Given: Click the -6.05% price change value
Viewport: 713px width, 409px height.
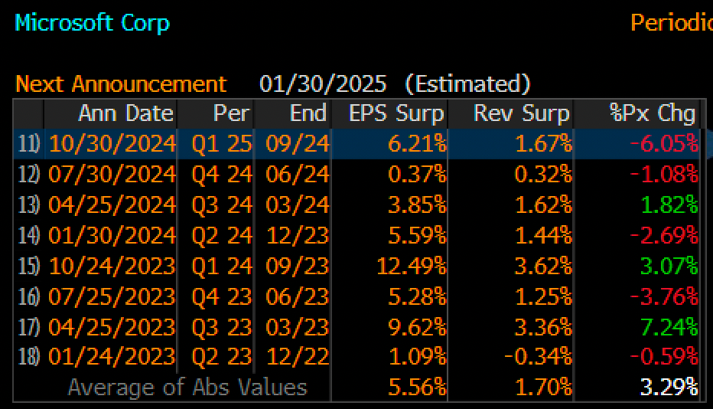Looking at the screenshot, I should pyautogui.click(x=664, y=144).
